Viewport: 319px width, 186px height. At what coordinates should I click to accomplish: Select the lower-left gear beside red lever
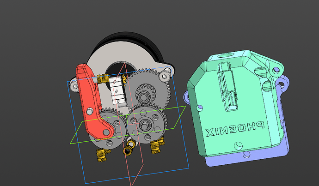(113, 126)
